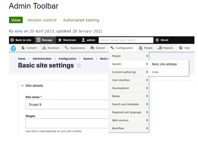Screen dimensions: 198x142
Task: Click the Help question mark icon
Action: click(x=181, y=48)
